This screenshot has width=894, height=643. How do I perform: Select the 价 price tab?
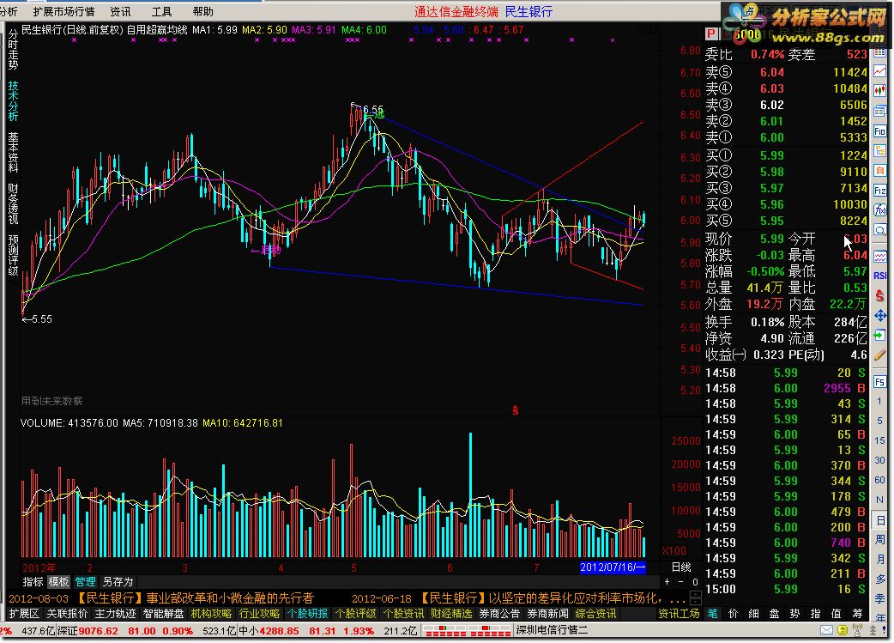[734, 614]
